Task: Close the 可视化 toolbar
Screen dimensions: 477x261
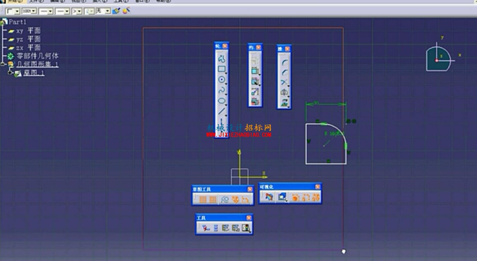Action: pos(318,187)
